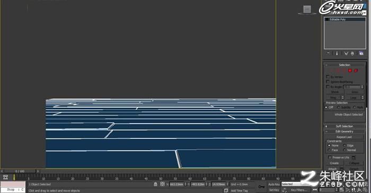The height and width of the screenshot is (193, 371).
Task: Select the Element sub-object level icon
Action: (356, 71)
